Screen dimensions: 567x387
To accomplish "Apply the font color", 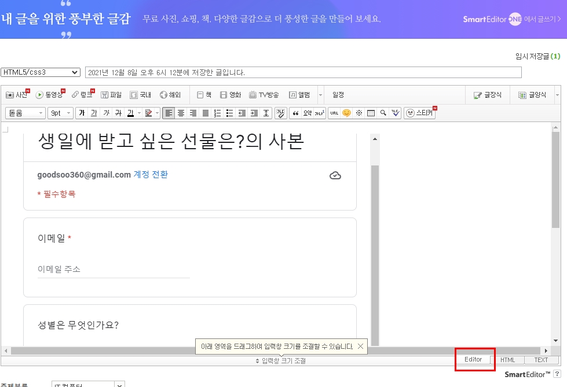I will click(130, 113).
